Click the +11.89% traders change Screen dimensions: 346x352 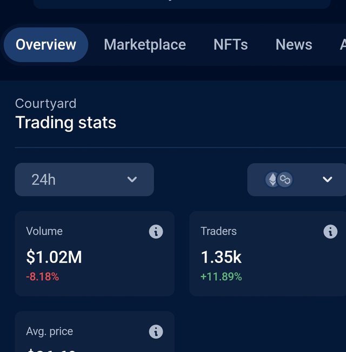[x=221, y=277]
